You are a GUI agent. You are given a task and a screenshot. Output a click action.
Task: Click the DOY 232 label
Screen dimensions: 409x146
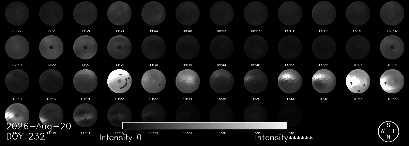(x=26, y=137)
